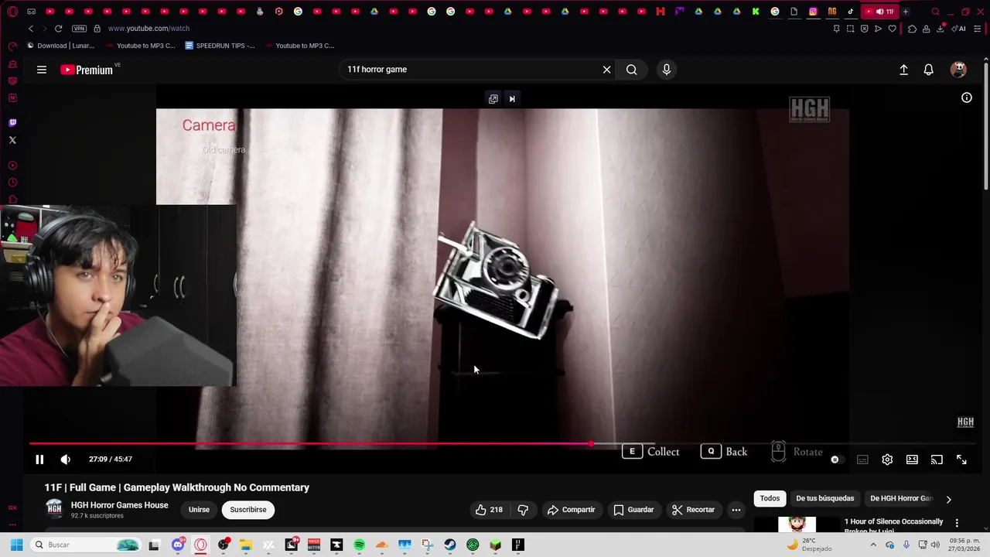Open a new browser tab with plus
990x557 pixels.
906,12
